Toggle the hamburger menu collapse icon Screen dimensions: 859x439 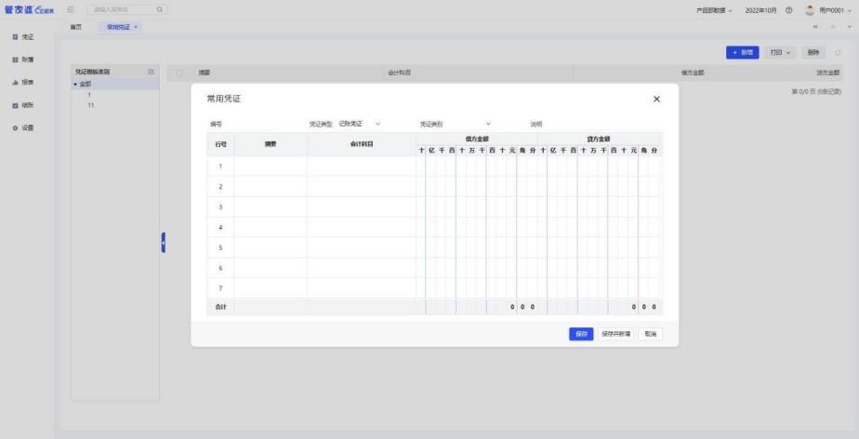click(71, 9)
